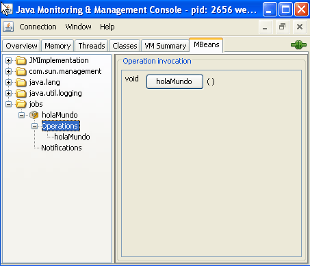Click the Java title bar icon
Image resolution: width=310 pixels, height=266 pixels.
coord(7,10)
